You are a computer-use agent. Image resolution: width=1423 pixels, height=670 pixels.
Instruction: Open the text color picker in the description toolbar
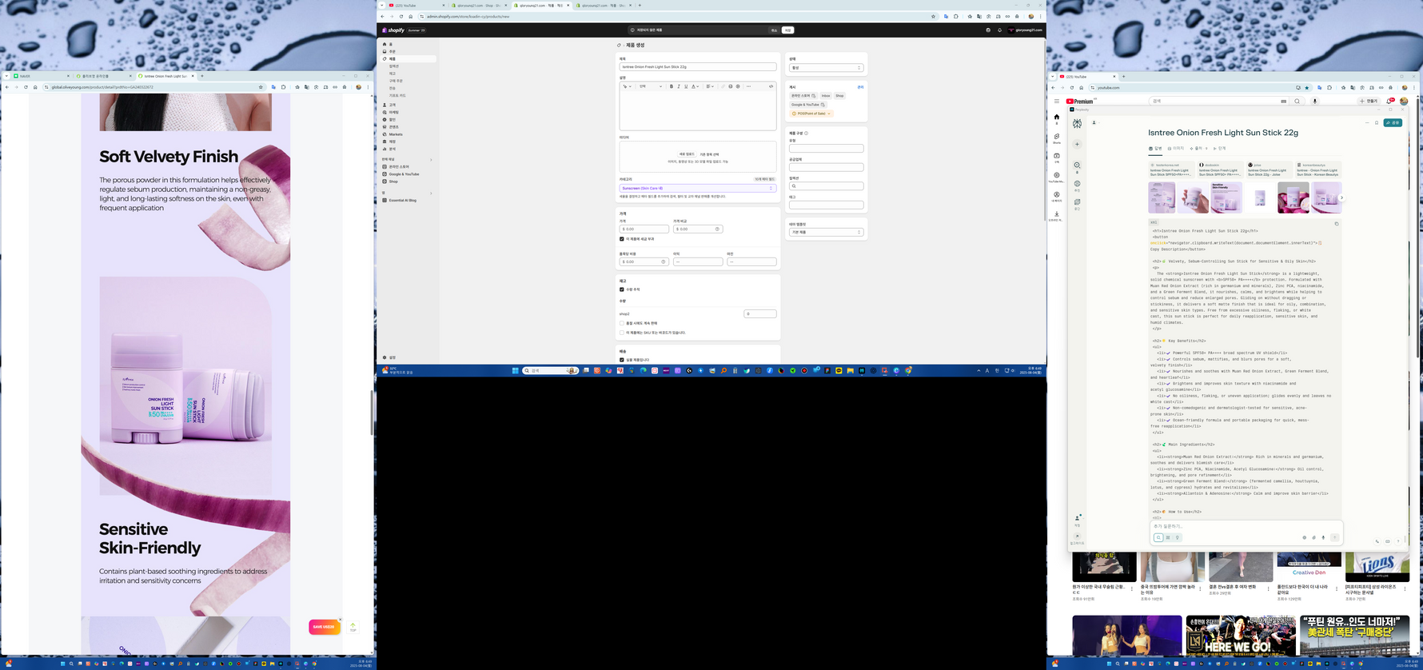tap(695, 86)
